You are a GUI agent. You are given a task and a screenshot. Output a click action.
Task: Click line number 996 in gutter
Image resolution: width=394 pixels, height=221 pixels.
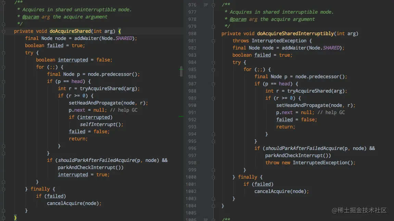pos(192,149)
